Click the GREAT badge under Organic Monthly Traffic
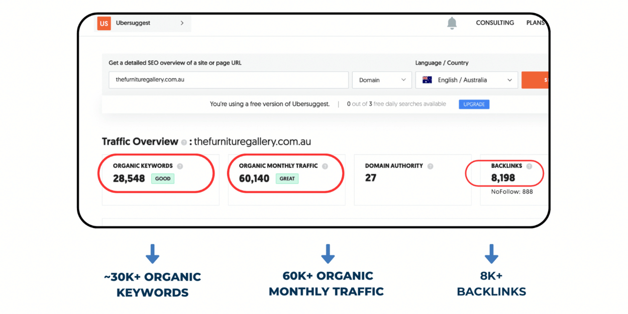 tap(287, 178)
